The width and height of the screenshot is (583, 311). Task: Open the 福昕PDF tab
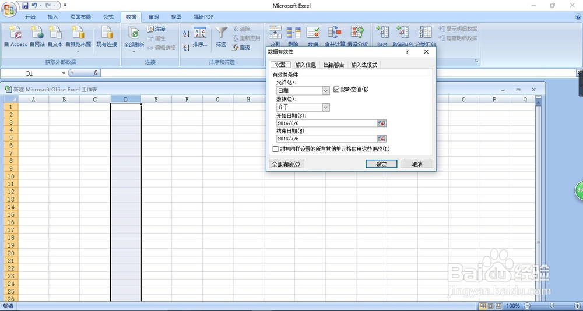[203, 17]
